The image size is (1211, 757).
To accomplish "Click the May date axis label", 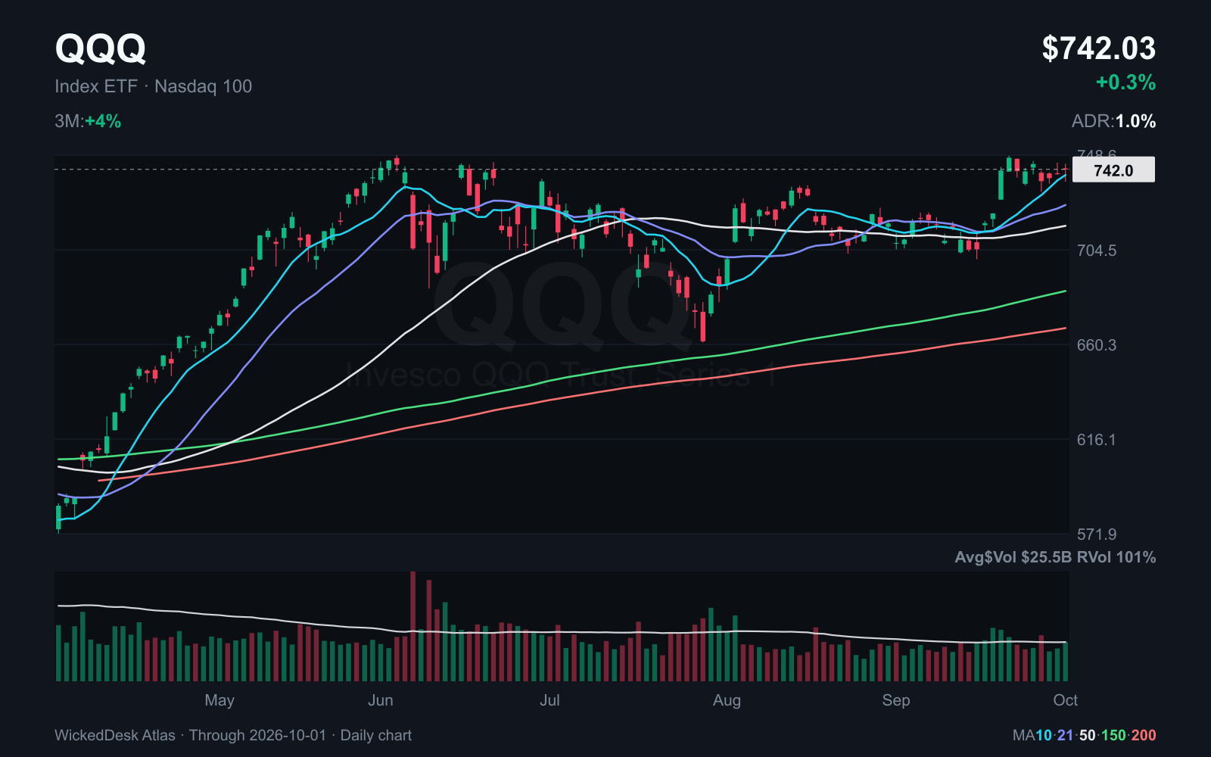I will click(219, 700).
